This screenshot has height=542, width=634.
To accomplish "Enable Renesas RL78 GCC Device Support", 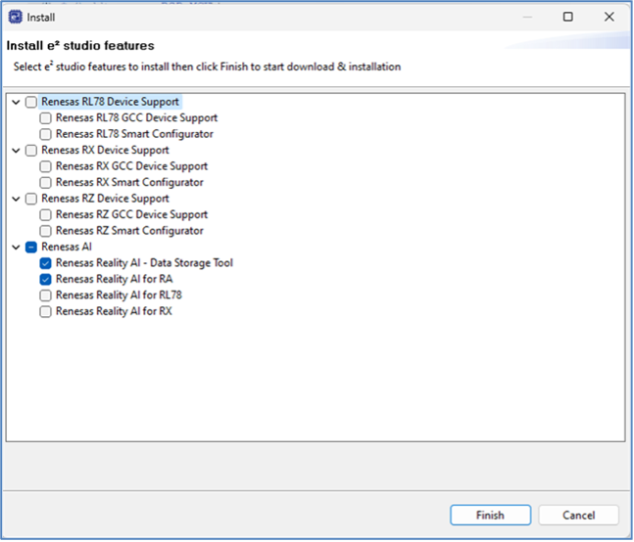I will pyautogui.click(x=46, y=118).
